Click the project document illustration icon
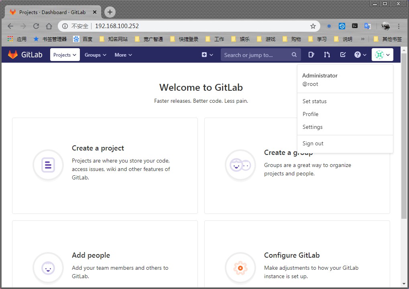This screenshot has width=409, height=289. click(x=48, y=165)
